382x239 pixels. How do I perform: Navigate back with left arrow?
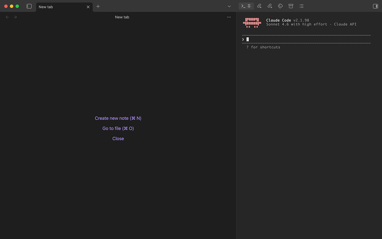pos(7,17)
